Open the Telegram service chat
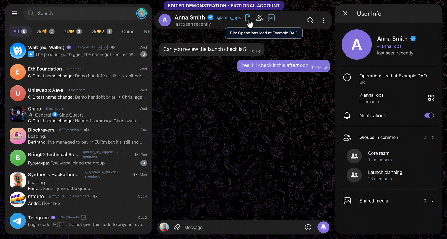 point(78,221)
